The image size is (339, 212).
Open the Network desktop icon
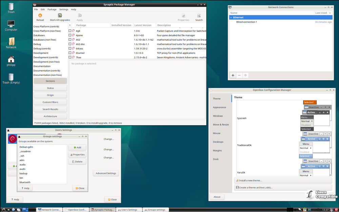pyautogui.click(x=11, y=42)
